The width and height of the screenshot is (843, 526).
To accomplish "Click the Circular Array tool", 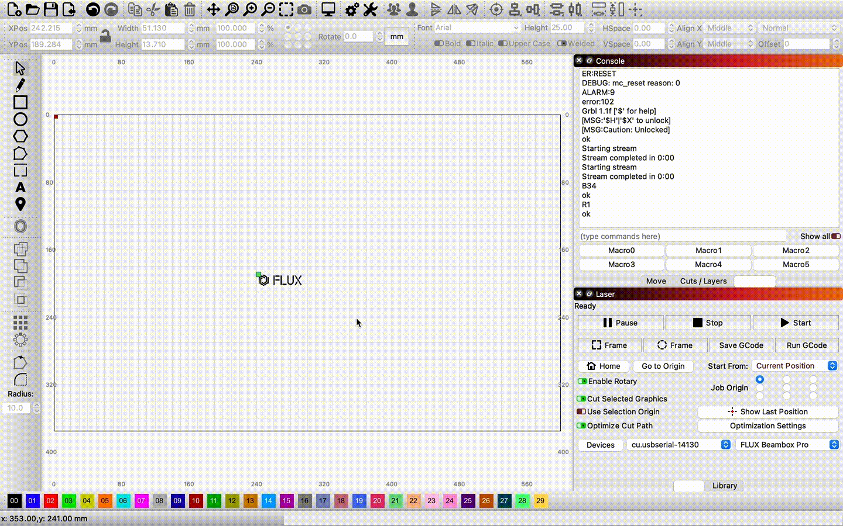I will click(x=20, y=340).
